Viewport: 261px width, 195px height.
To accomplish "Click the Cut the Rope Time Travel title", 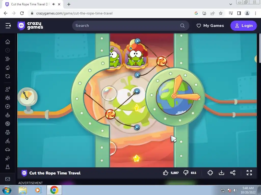I will click(55, 173).
